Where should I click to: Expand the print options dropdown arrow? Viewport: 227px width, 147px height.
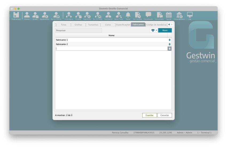pos(156,30)
